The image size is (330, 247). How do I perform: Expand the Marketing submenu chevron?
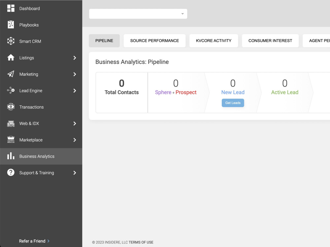click(x=75, y=74)
